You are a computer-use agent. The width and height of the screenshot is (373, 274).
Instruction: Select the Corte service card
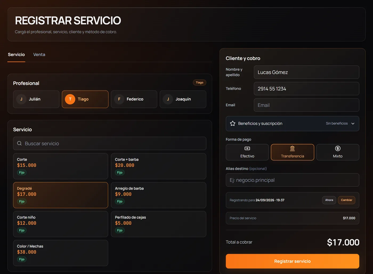(x=60, y=166)
